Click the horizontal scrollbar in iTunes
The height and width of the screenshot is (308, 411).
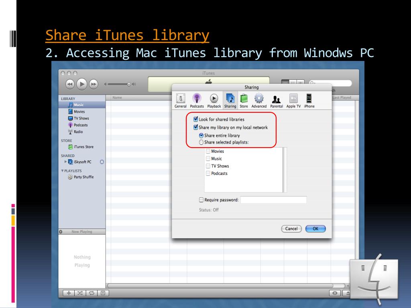220,286
